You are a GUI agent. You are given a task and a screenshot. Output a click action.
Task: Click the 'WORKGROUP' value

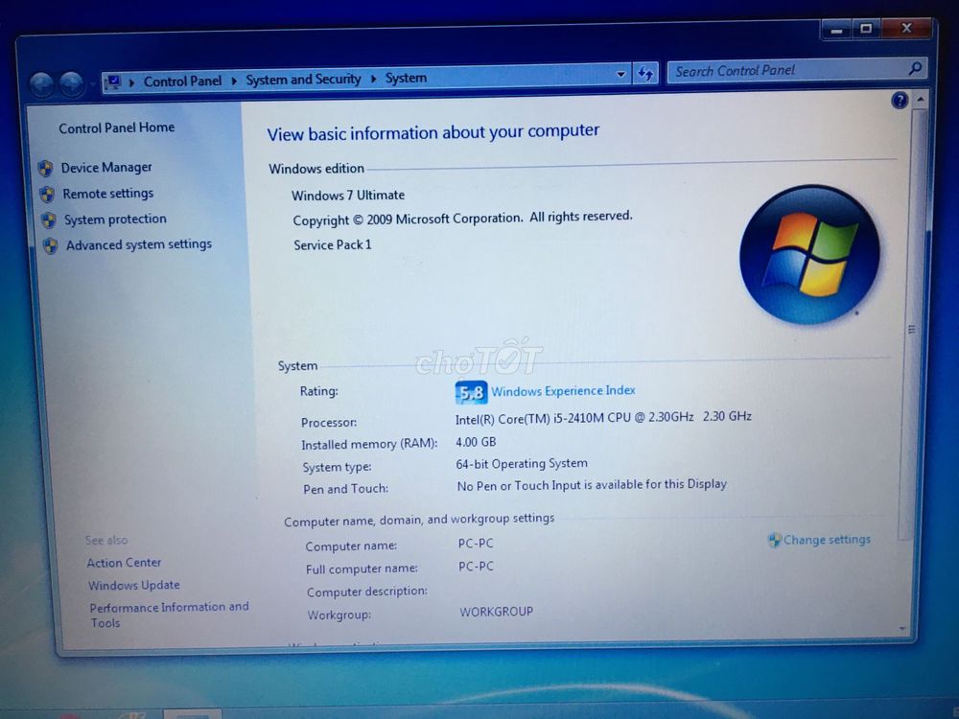(496, 612)
